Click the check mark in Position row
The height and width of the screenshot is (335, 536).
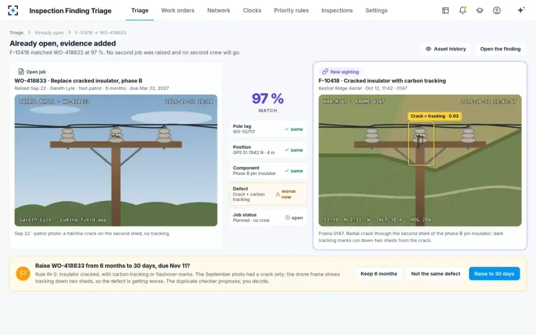(x=287, y=150)
